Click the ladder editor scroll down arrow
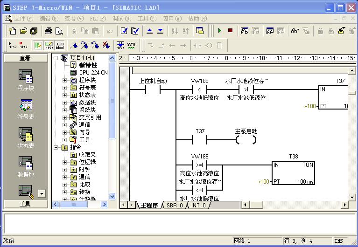The width and height of the screenshot is (358, 247). [352, 197]
